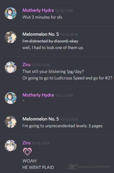Click the 10/12/2018 timestamp on first message
The width and height of the screenshot is (114, 173).
pyautogui.click(x=64, y=11)
